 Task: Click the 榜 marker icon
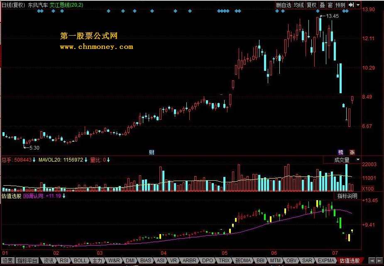(x=341, y=152)
